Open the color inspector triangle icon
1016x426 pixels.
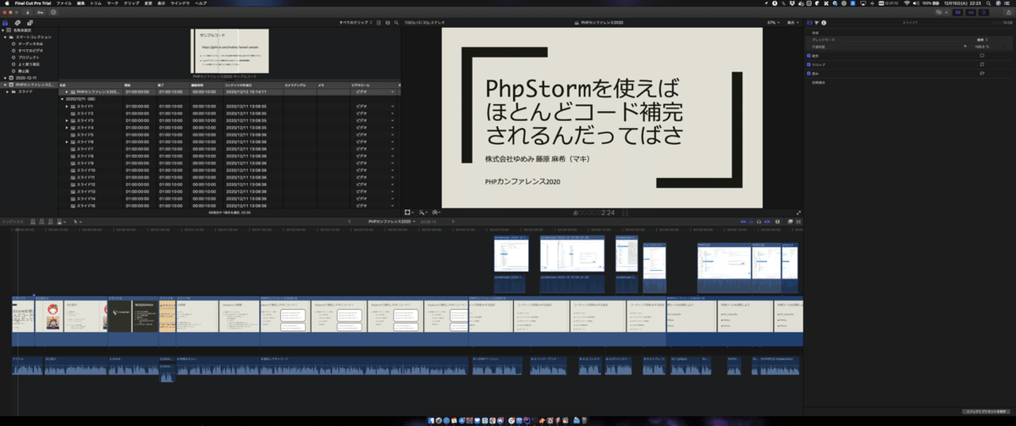tap(816, 22)
